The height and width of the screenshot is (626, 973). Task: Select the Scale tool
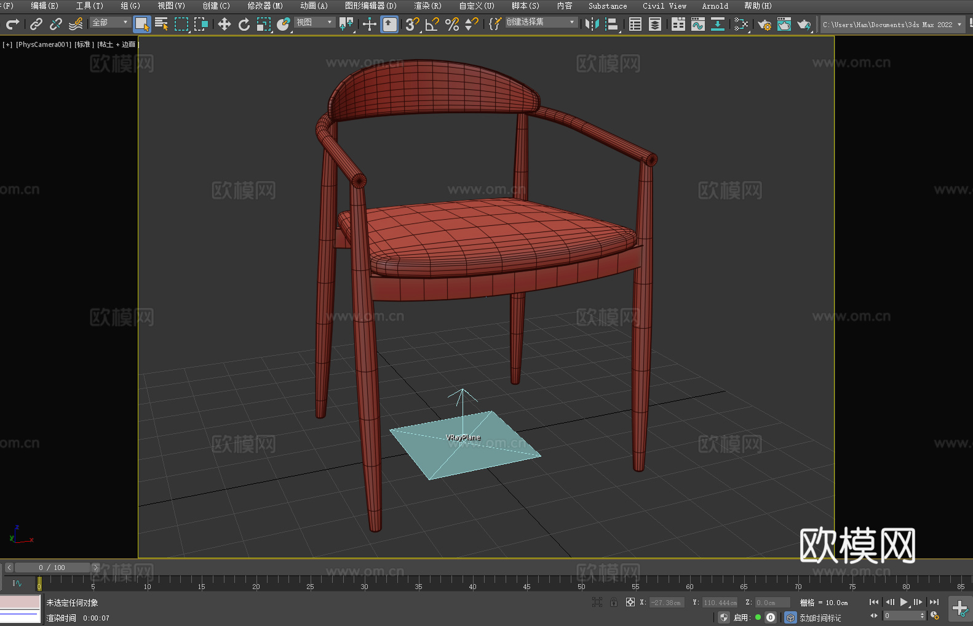pos(264,25)
